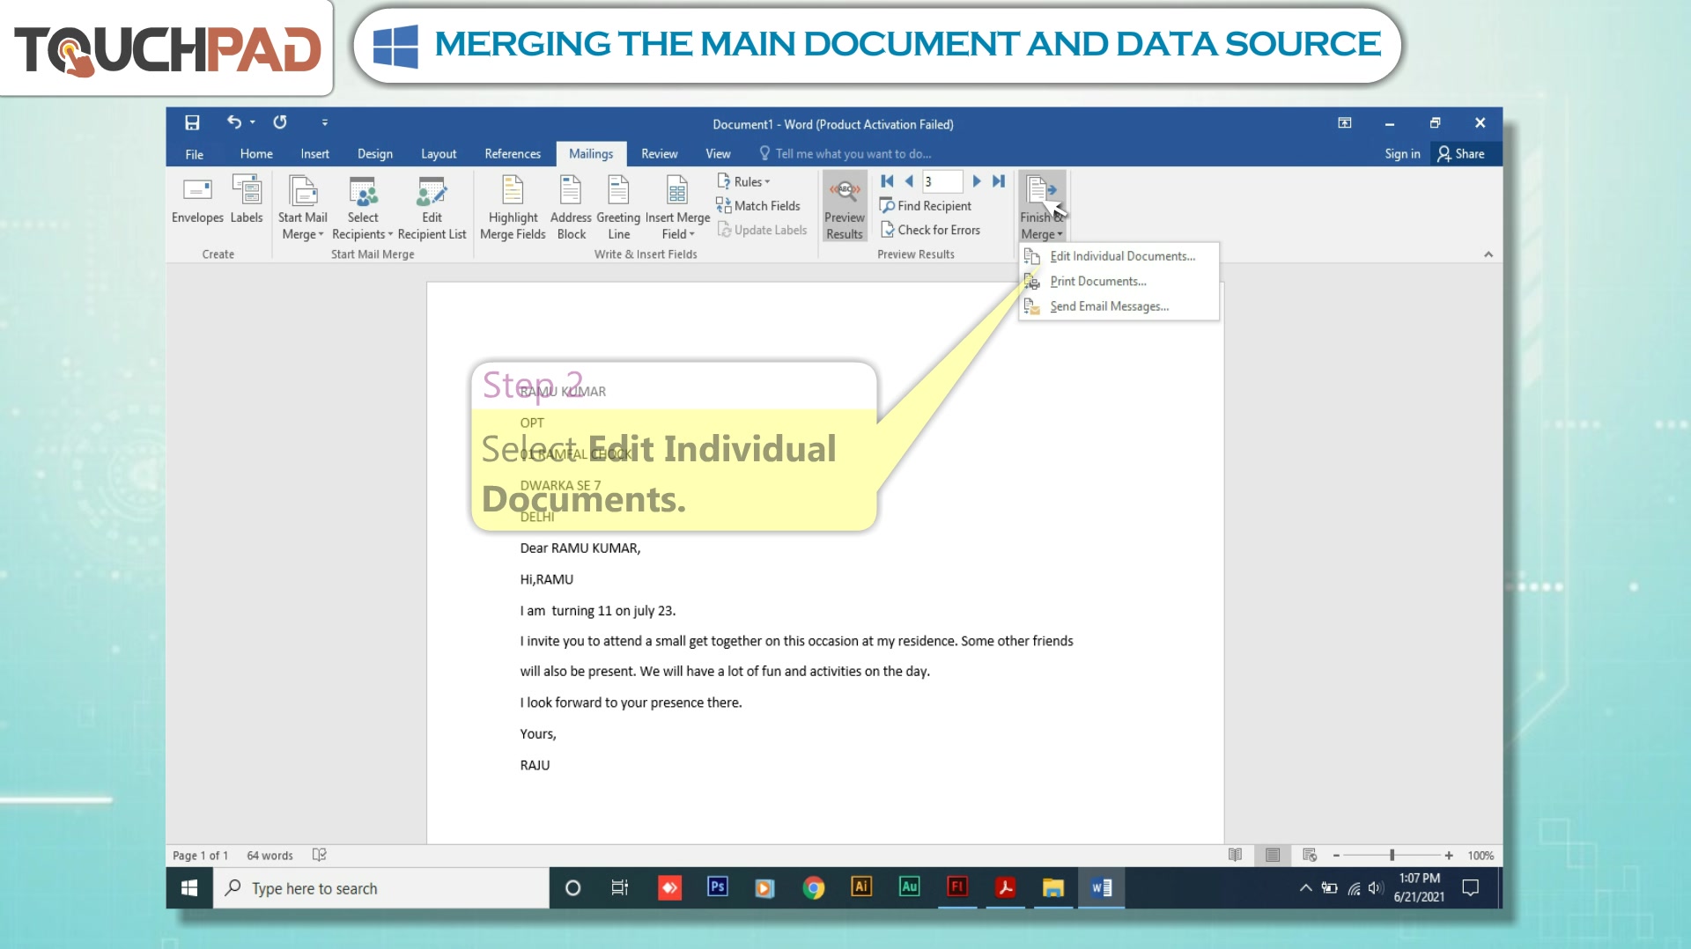Image resolution: width=1691 pixels, height=949 pixels.
Task: Select Edit Individual Documents menu item
Action: (x=1119, y=256)
